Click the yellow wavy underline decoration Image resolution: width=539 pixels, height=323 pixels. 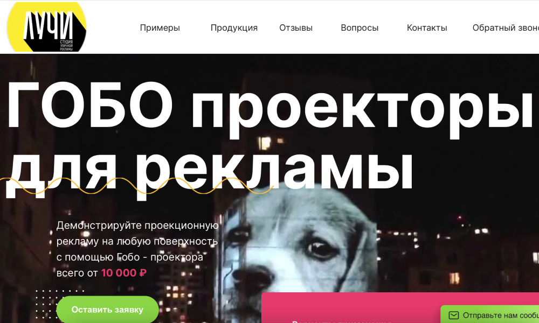(137, 186)
